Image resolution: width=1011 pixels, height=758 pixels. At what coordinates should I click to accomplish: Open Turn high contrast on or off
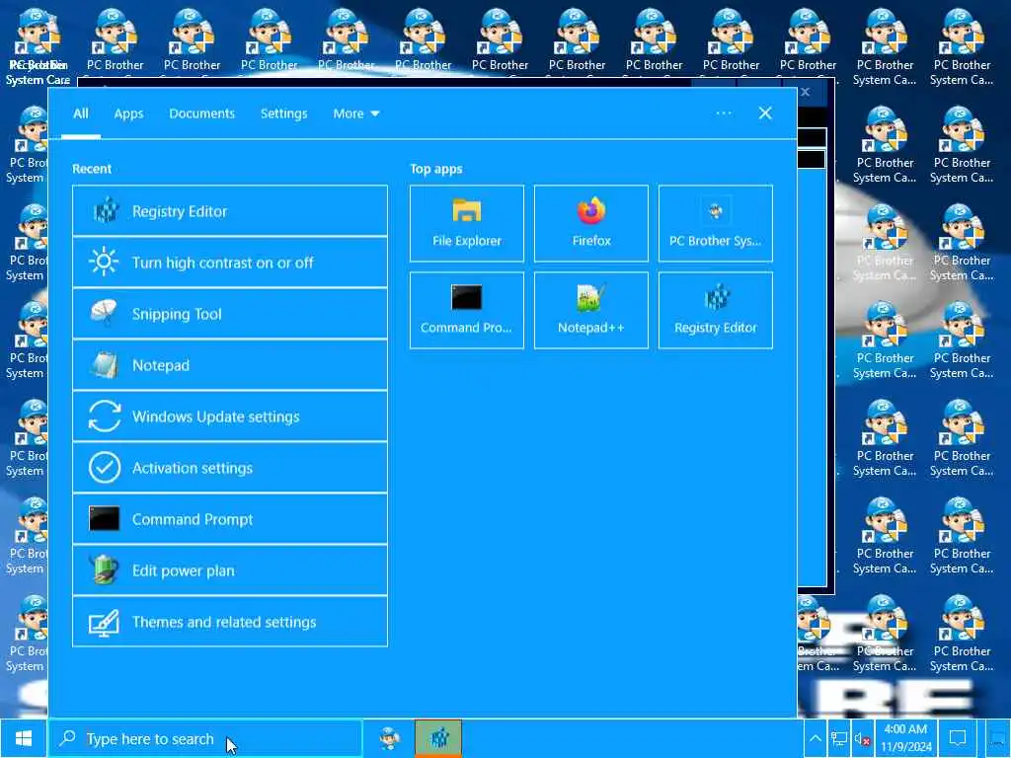pyautogui.click(x=230, y=263)
